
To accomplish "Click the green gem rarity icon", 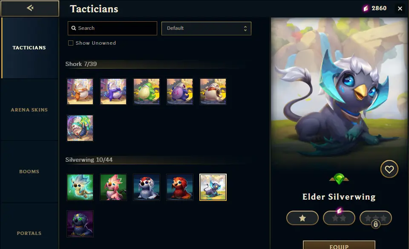I will pos(339,179).
